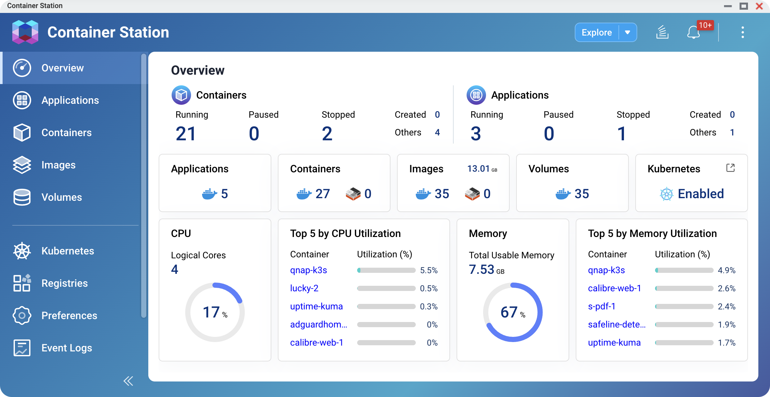Click Stopped containers count 2

pyautogui.click(x=327, y=134)
